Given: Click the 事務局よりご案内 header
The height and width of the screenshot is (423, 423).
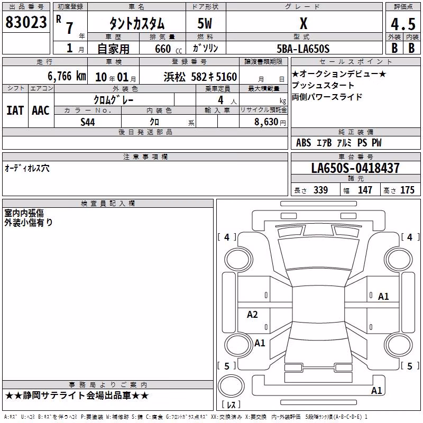Looking at the screenshot, I should click(x=108, y=385).
